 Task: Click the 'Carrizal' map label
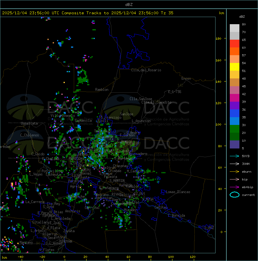click(x=92, y=208)
